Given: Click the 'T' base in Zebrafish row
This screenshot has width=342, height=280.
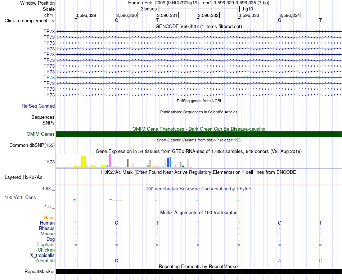Looking at the screenshot, I should [x=76, y=261].
